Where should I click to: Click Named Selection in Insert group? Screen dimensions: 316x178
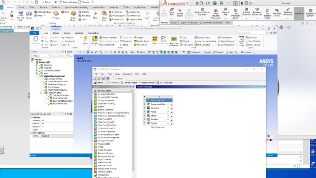tap(108, 37)
